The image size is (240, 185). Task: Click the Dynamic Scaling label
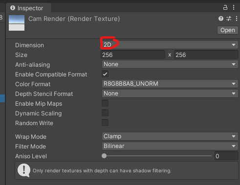[39, 113]
